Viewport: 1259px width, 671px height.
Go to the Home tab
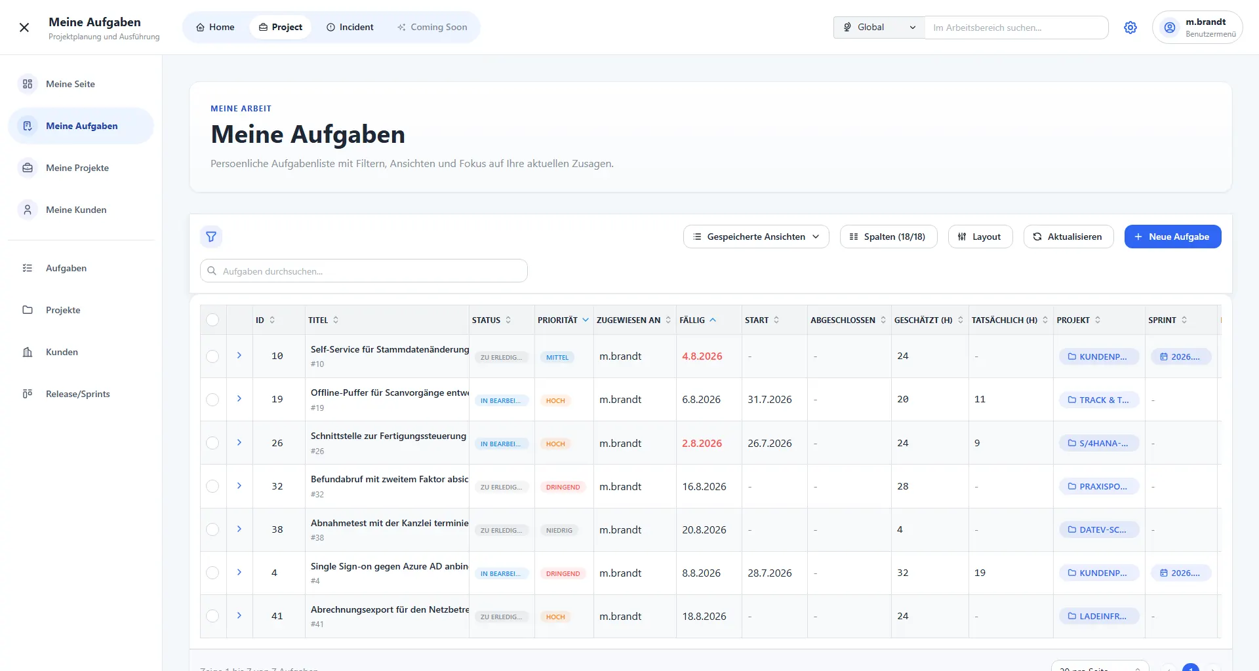pyautogui.click(x=215, y=28)
